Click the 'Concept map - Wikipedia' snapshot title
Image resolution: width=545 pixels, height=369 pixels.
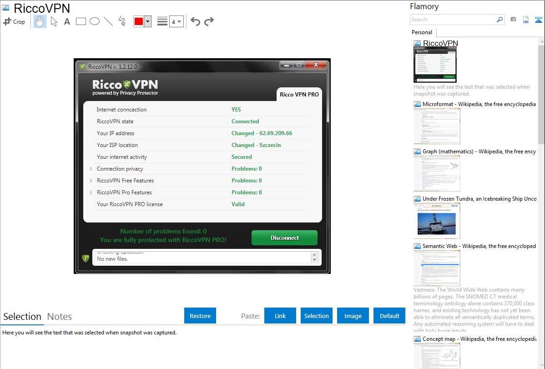point(479,339)
